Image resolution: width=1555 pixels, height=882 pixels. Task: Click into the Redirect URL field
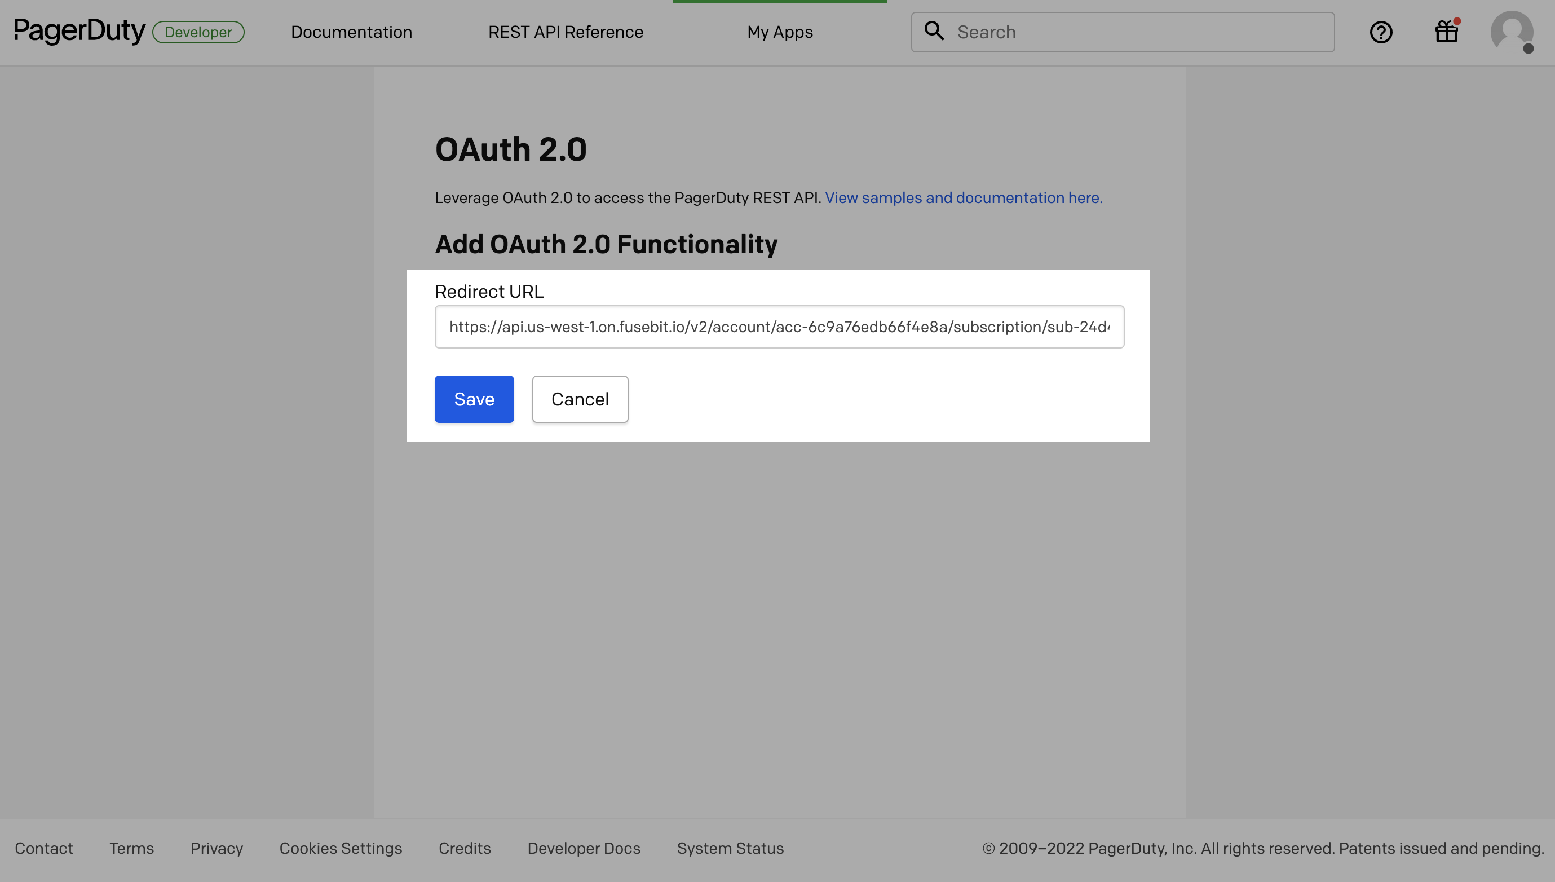pyautogui.click(x=779, y=327)
